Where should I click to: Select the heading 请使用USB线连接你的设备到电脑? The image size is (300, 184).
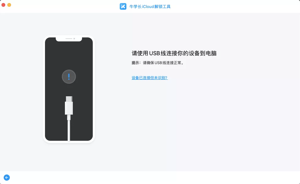coord(174,53)
